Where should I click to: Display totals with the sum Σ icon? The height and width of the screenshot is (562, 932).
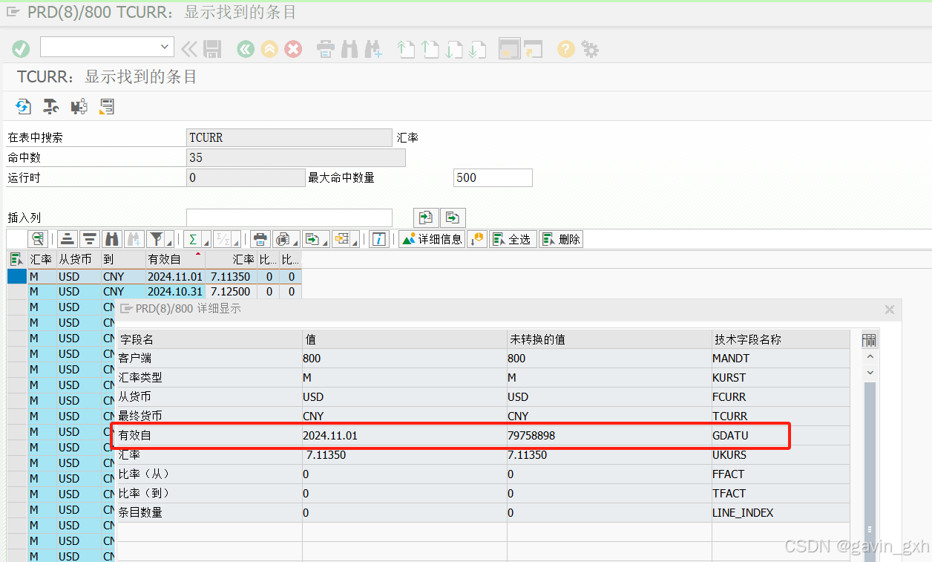click(x=191, y=238)
